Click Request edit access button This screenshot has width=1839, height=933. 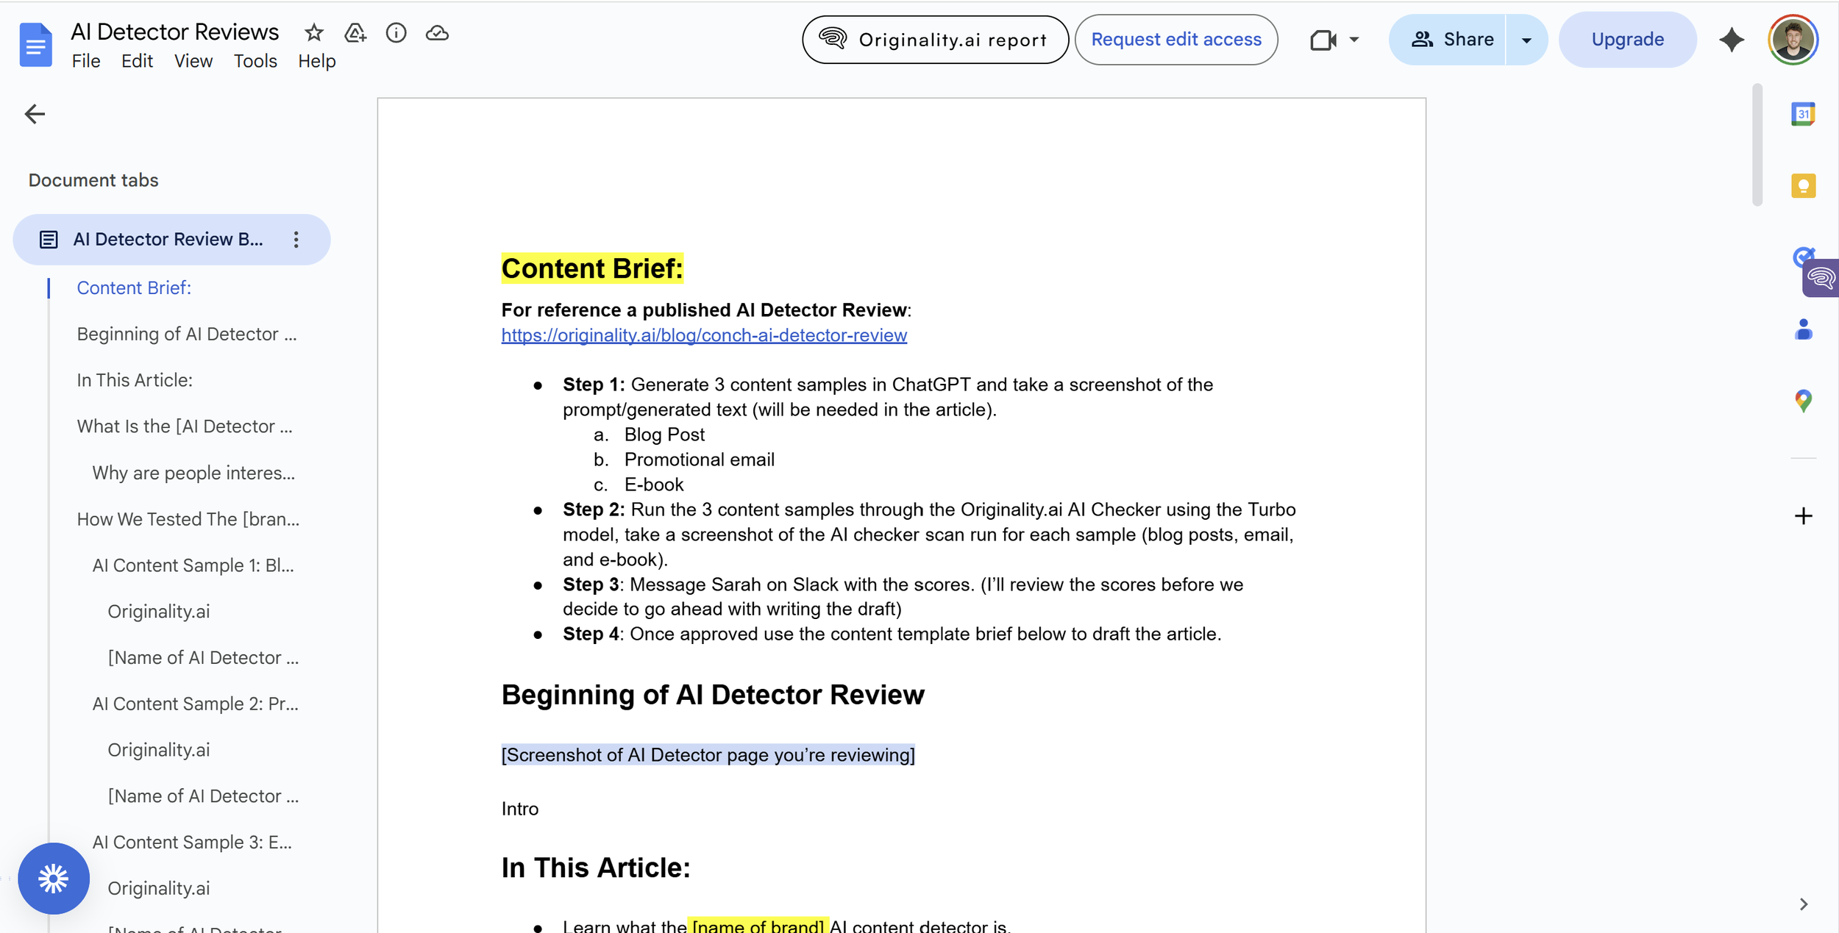click(x=1175, y=40)
